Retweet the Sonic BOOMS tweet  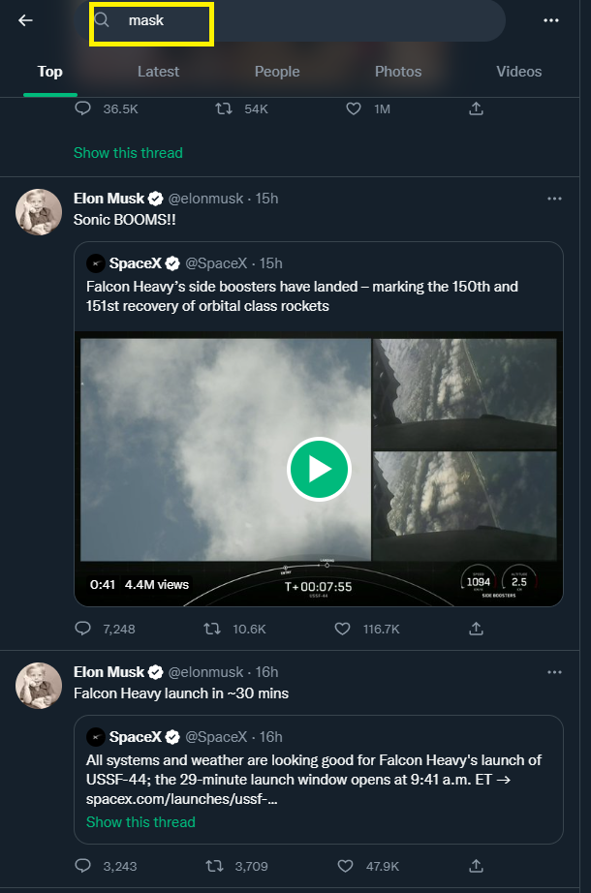pos(212,629)
